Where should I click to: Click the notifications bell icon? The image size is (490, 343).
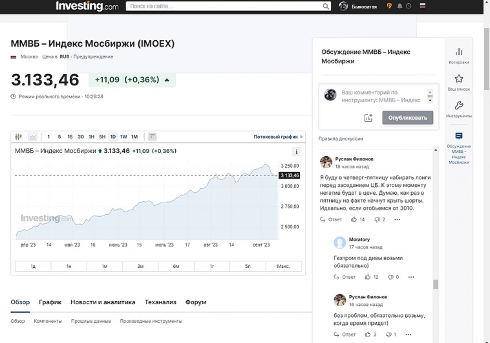(399, 6)
